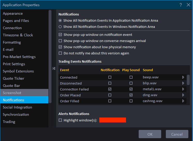This screenshot has width=193, height=141.
Task: Open Symbol Extensions settings
Action: click(24, 71)
